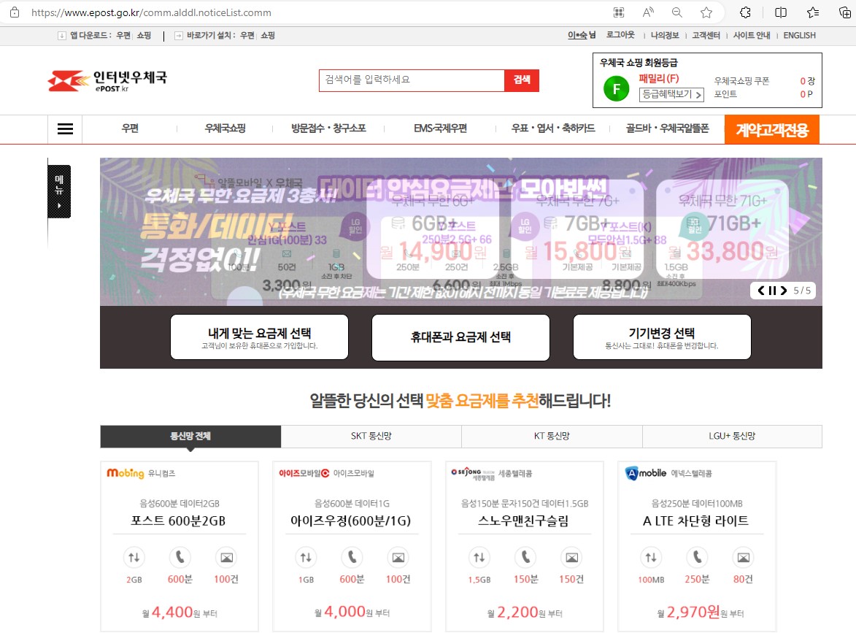Viewport: 856px width, 633px height.
Task: Toggle browser split screen icon
Action: pyautogui.click(x=781, y=12)
